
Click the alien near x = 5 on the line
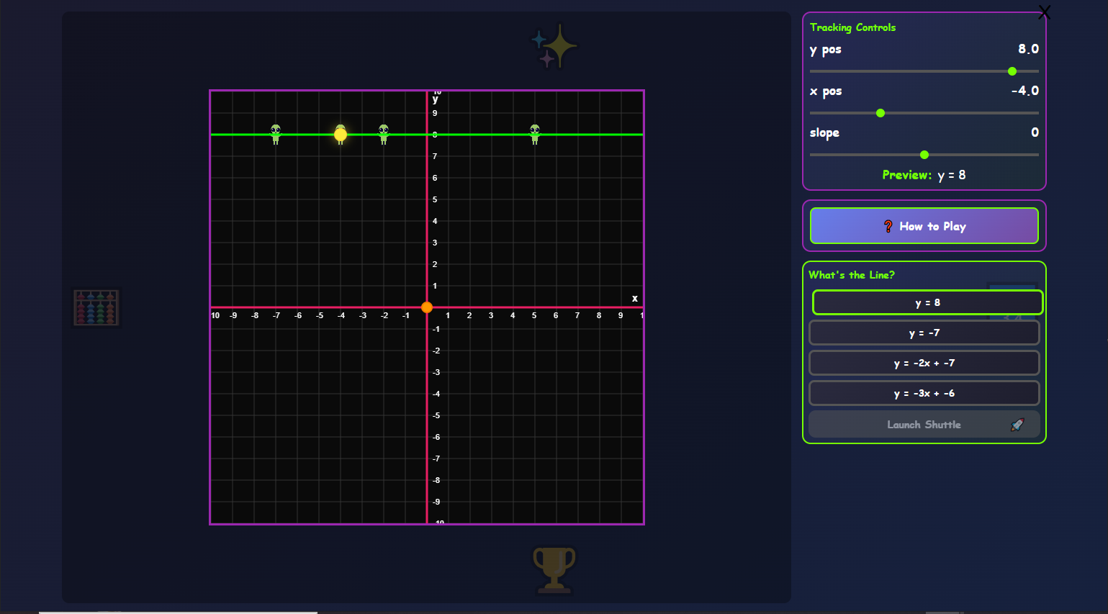[534, 134]
